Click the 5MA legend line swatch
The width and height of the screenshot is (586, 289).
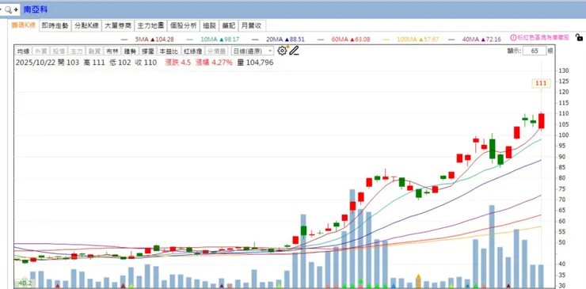(124, 39)
